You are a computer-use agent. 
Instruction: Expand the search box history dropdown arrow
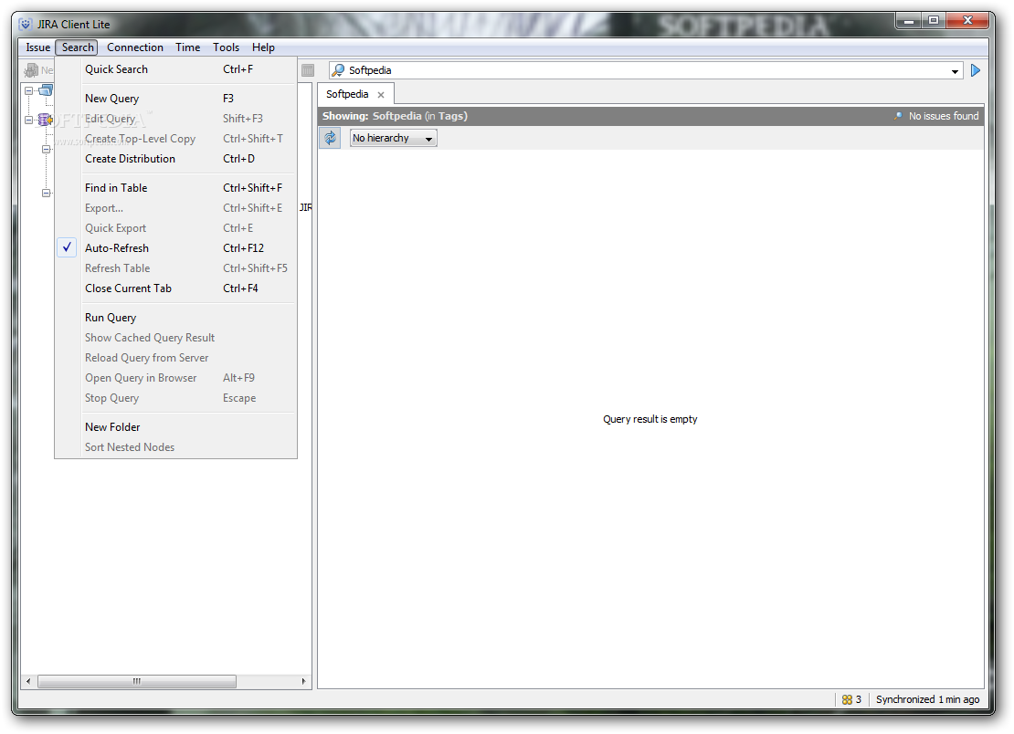click(x=955, y=71)
